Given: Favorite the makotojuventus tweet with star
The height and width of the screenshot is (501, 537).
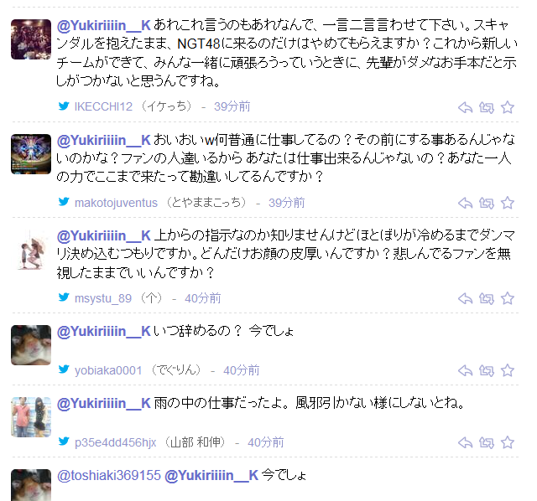Looking at the screenshot, I should (x=508, y=203).
